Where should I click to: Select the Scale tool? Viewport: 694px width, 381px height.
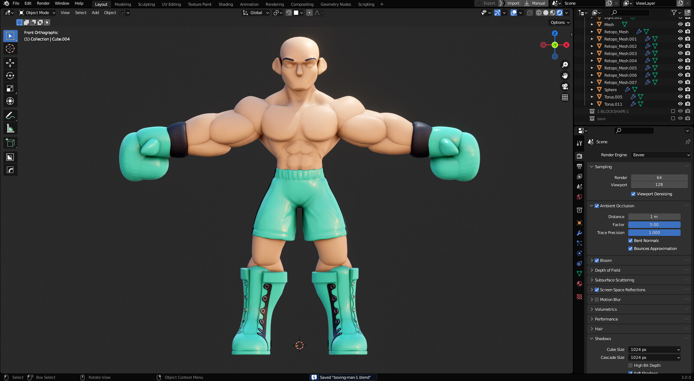(x=10, y=89)
